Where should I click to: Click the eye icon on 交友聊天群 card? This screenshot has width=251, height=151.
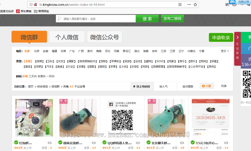182,143
